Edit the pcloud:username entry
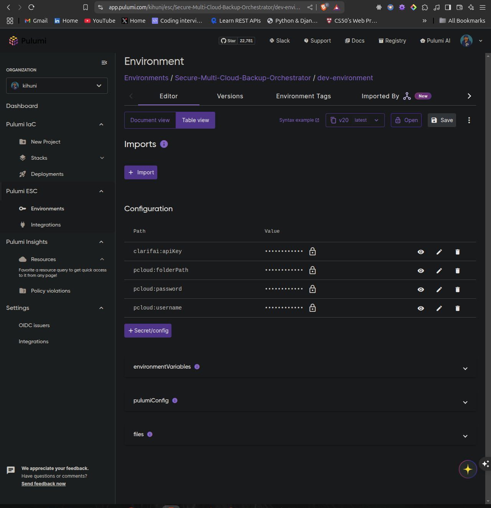This screenshot has width=491, height=508. tap(439, 308)
